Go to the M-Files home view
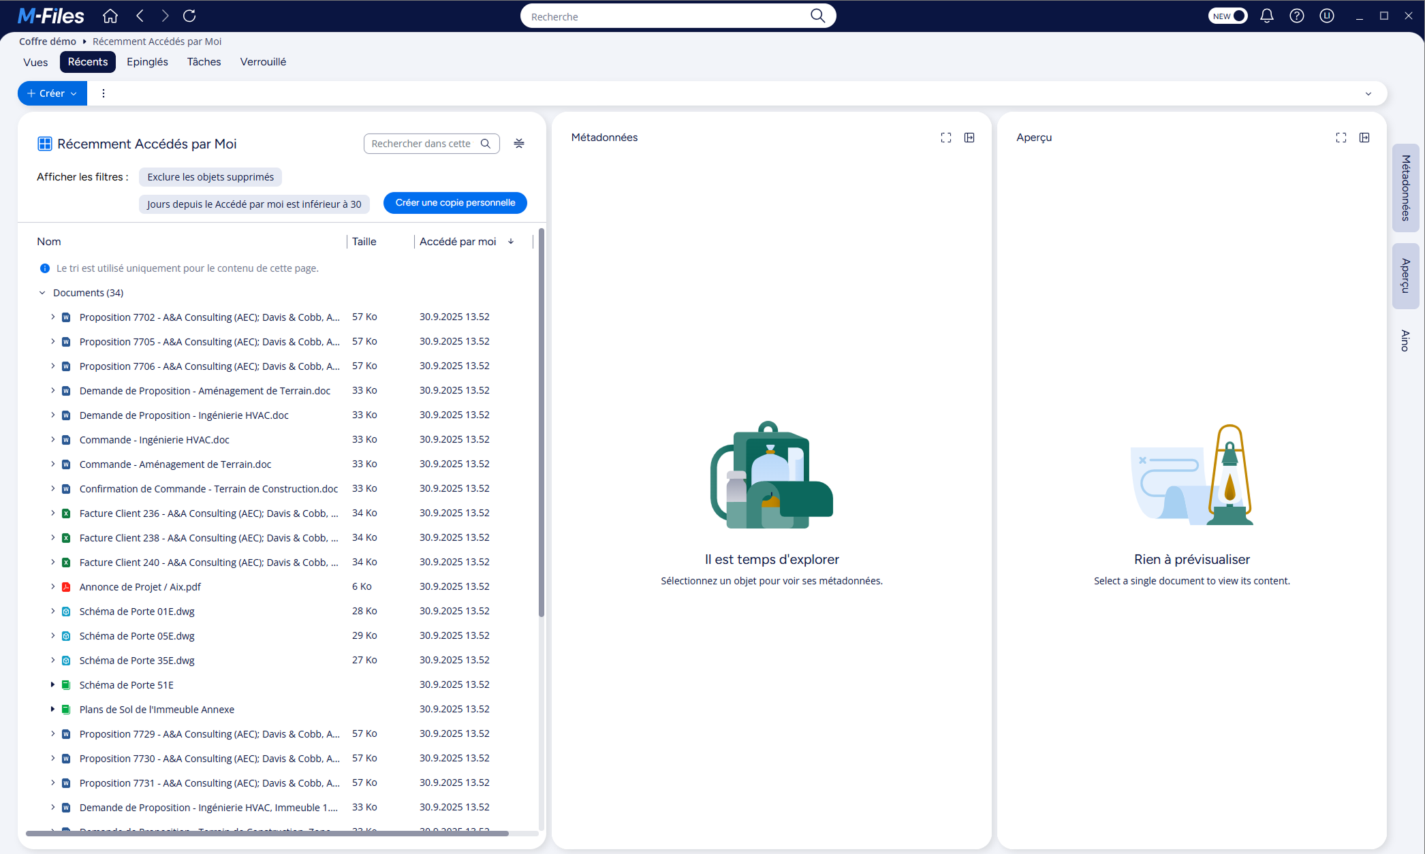 coord(110,16)
